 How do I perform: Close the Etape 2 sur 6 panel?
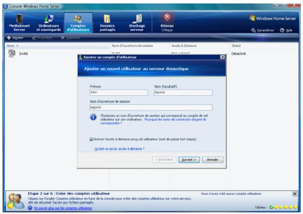(294, 194)
